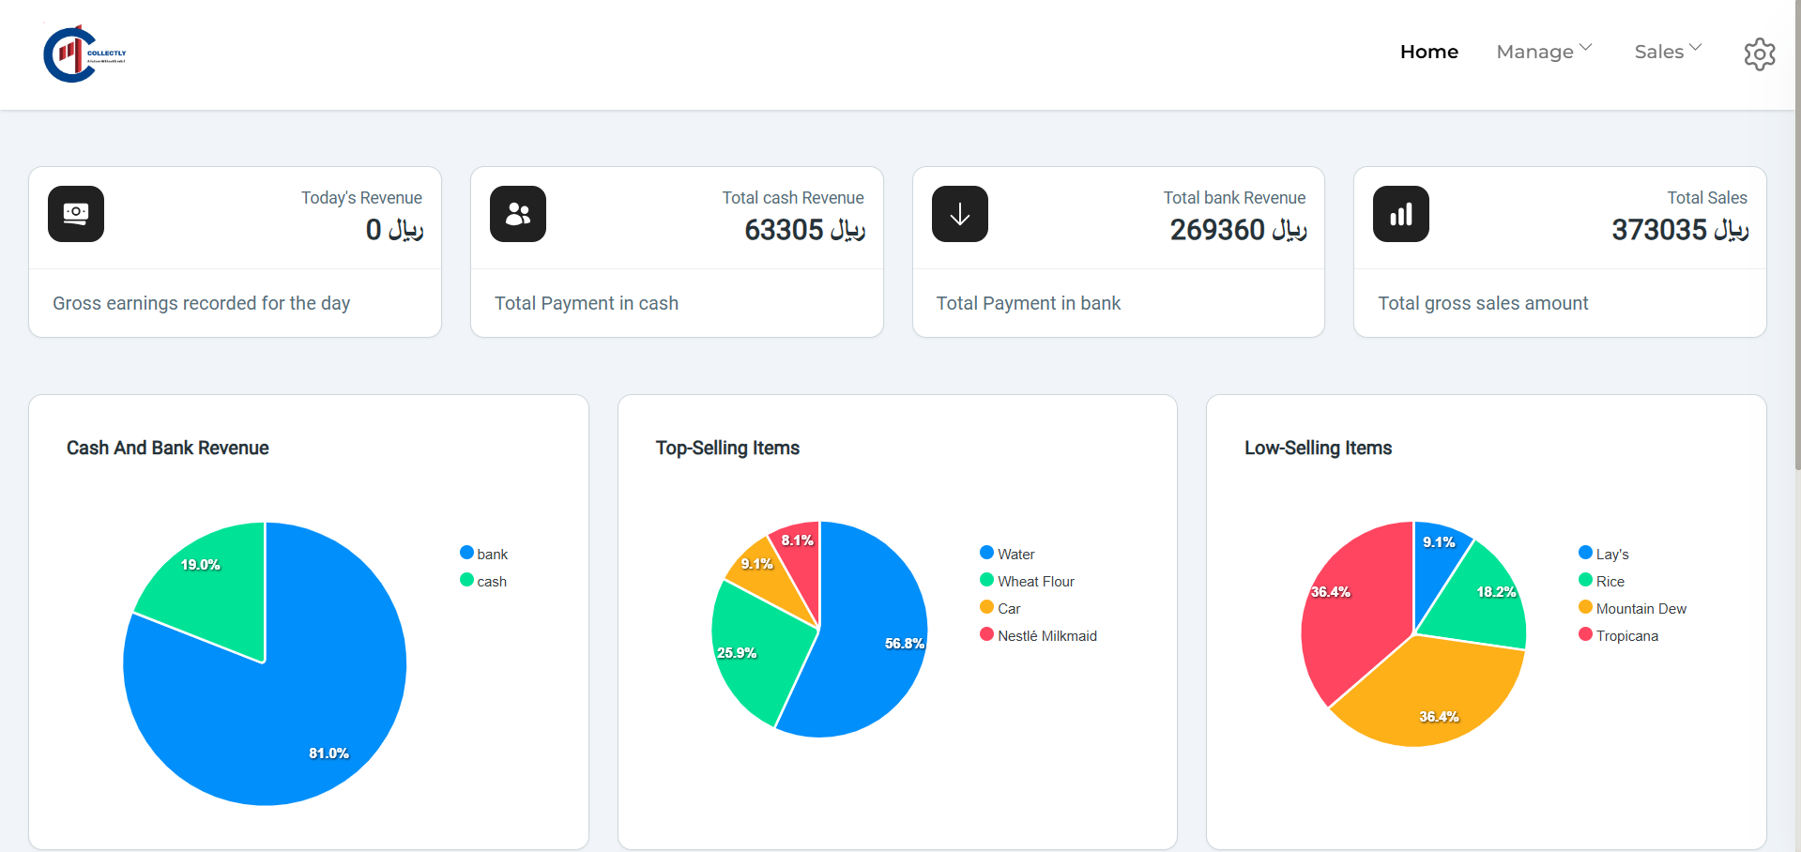Click the Rice green legend dot
Viewport: 1801px width, 852px height.
click(x=1585, y=580)
